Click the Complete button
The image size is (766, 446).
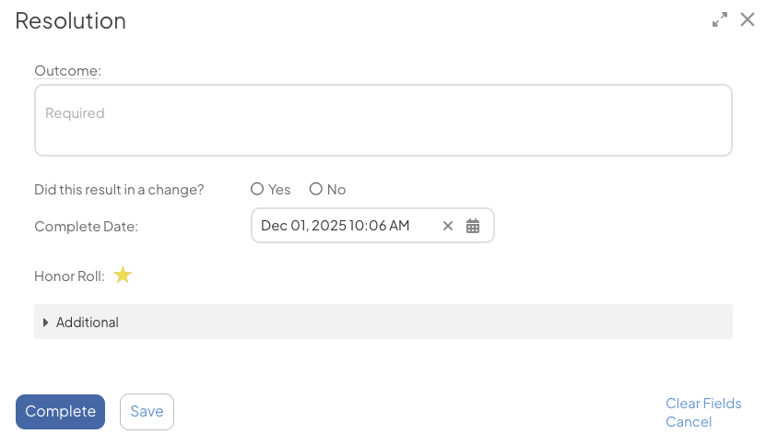(60, 412)
